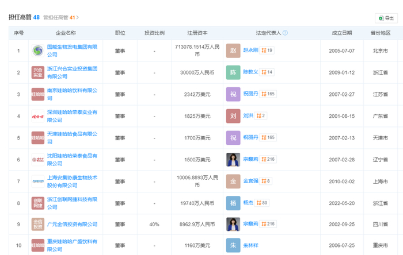Click legal representative 朱林祥 name link

click(251, 246)
